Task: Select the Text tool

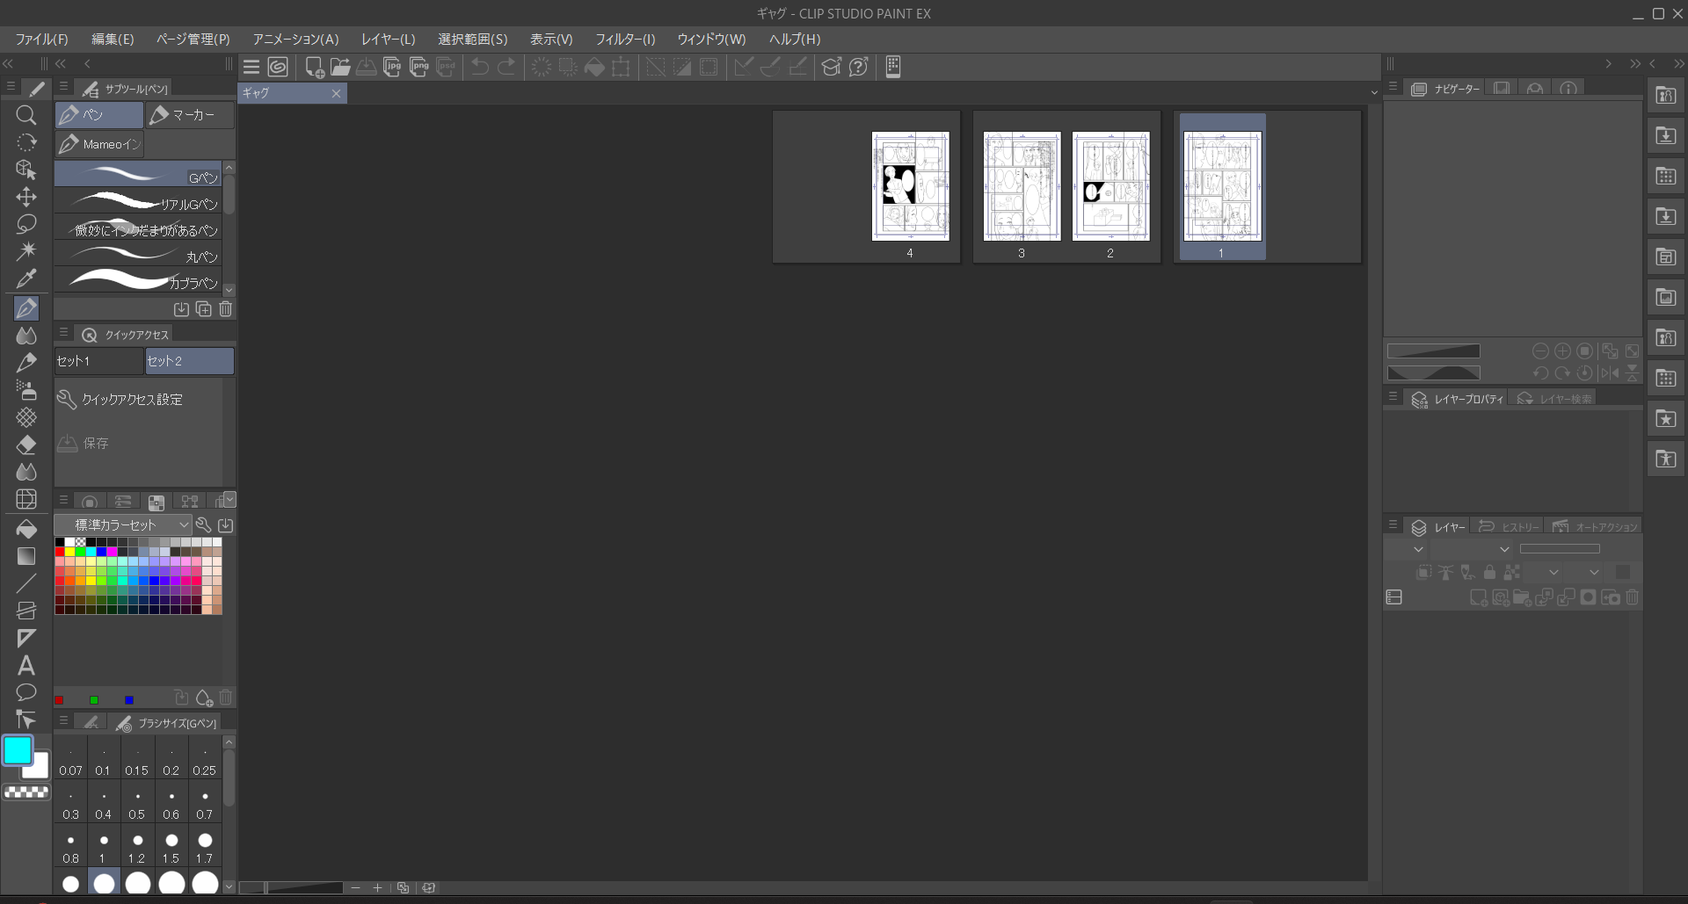Action: pos(26,665)
